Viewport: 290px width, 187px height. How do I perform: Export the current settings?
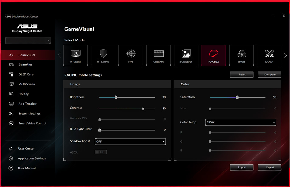269,167
